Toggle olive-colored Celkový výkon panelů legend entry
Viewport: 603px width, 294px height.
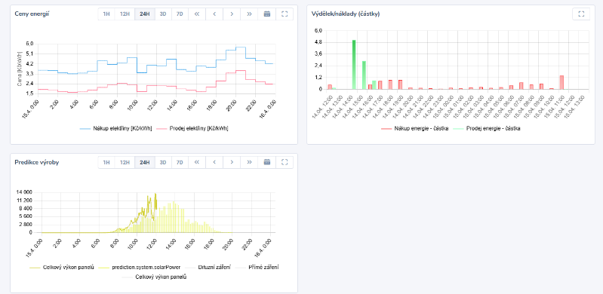point(62,267)
